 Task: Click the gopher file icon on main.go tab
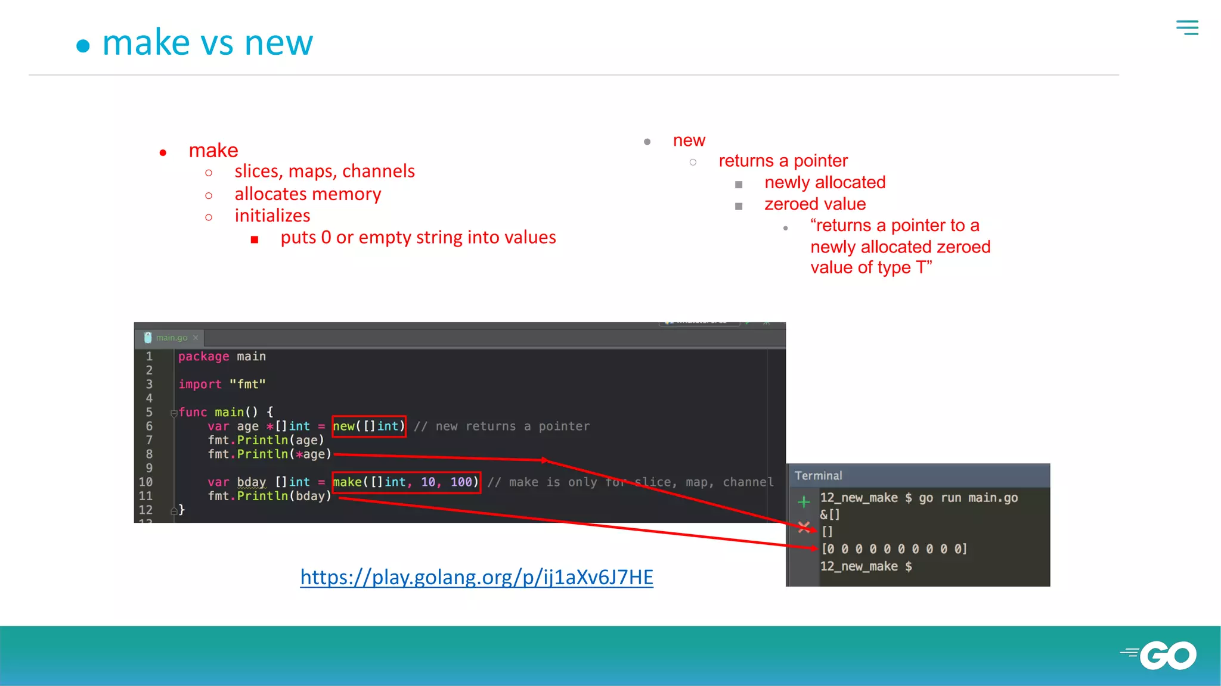(148, 338)
